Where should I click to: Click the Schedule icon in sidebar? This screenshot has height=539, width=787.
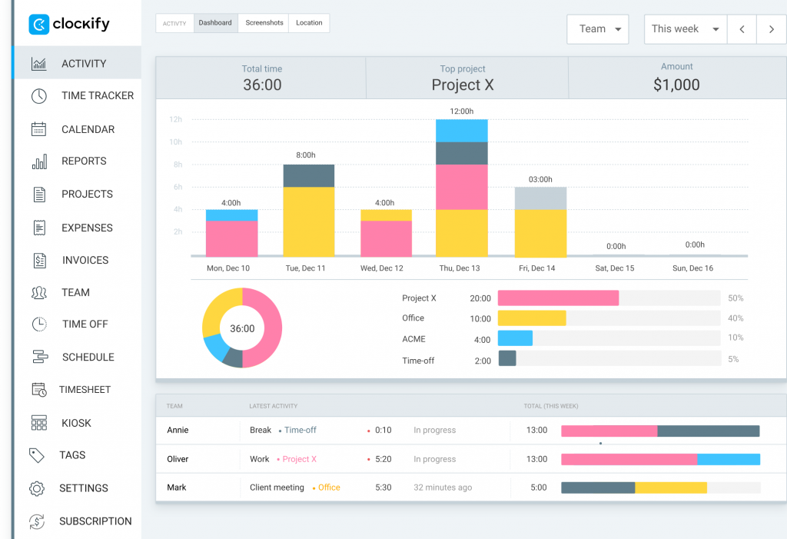pos(40,357)
